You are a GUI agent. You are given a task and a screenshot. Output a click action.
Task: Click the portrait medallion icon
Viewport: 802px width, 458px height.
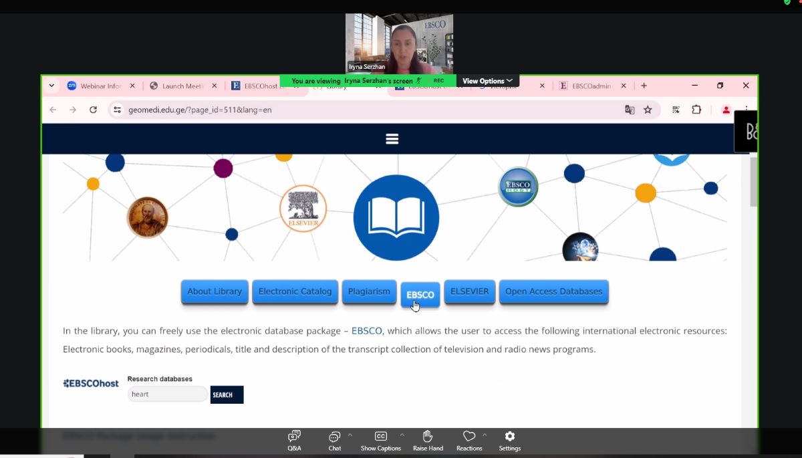148,217
